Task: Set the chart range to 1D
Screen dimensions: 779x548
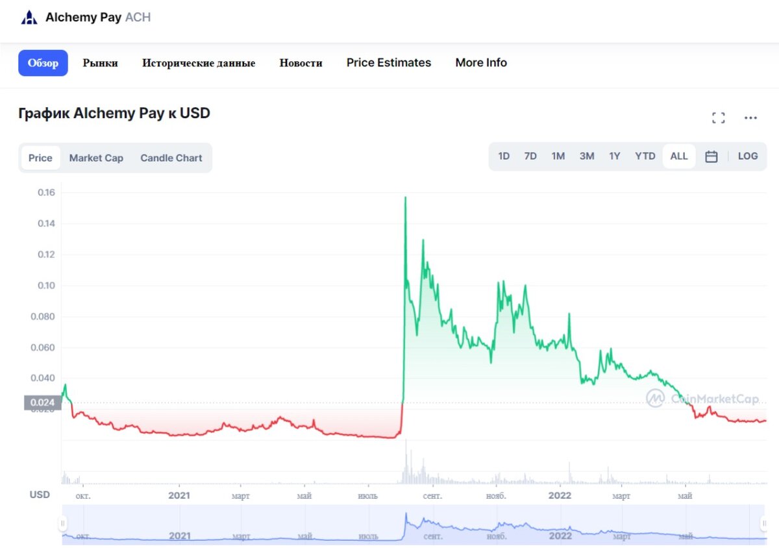Action: coord(504,156)
